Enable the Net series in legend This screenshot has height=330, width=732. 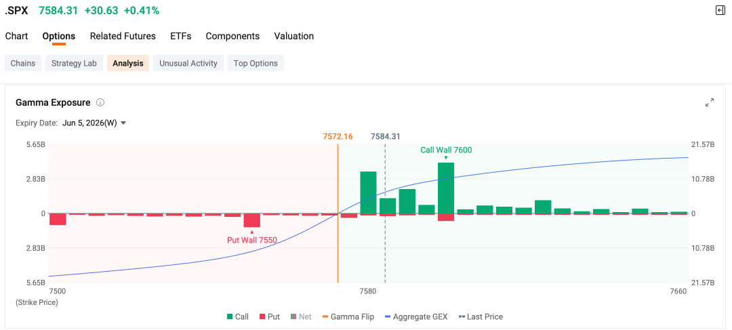(x=301, y=316)
